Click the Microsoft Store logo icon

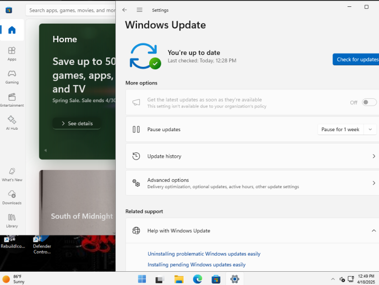9,10
